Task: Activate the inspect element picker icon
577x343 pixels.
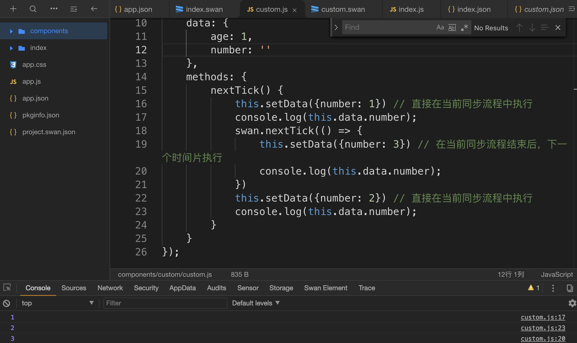Action: [x=7, y=288]
